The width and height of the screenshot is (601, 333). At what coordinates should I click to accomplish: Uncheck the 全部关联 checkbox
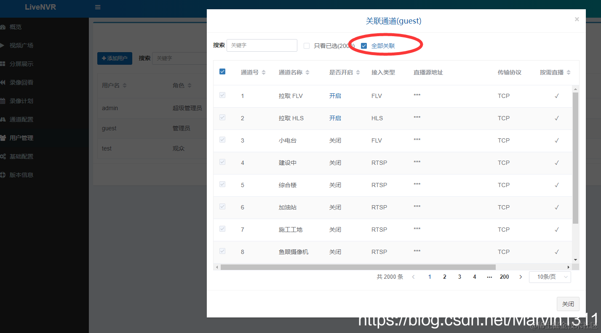363,45
